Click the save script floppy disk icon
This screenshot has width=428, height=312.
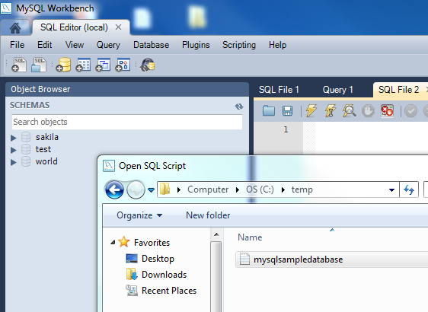(x=287, y=111)
